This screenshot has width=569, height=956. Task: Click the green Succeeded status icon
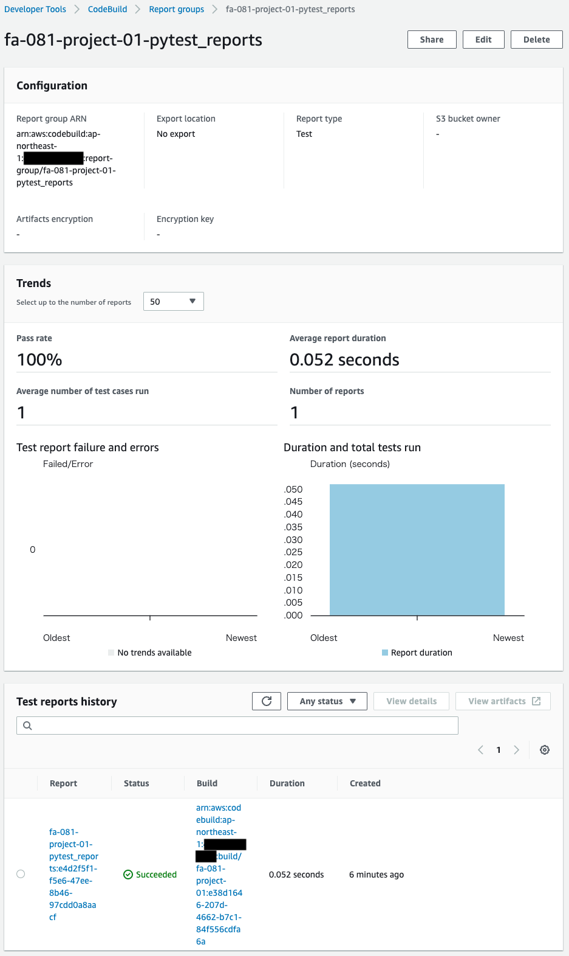click(128, 875)
